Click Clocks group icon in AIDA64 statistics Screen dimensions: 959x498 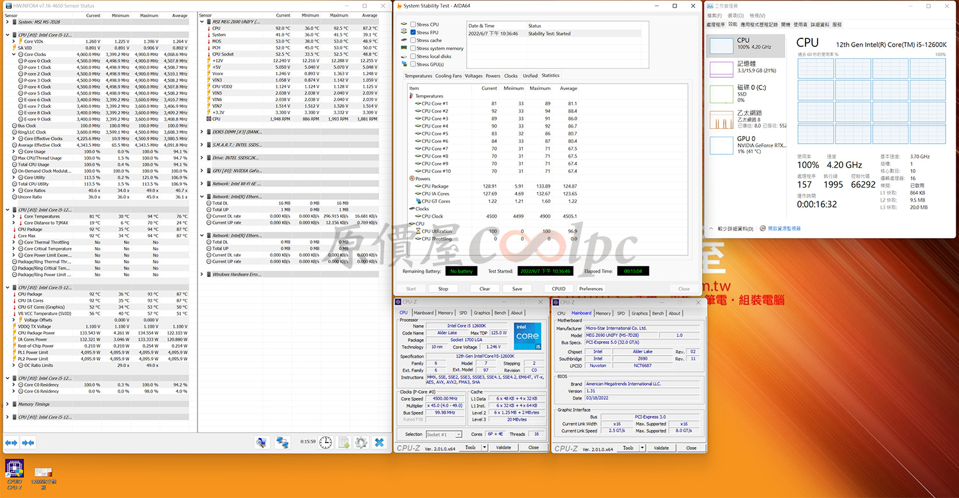point(410,209)
